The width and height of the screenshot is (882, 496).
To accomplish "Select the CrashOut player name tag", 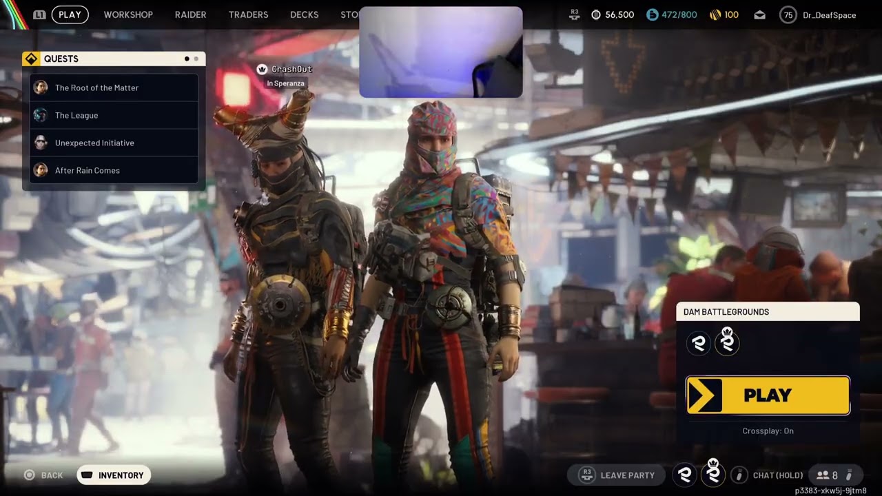I will point(291,69).
